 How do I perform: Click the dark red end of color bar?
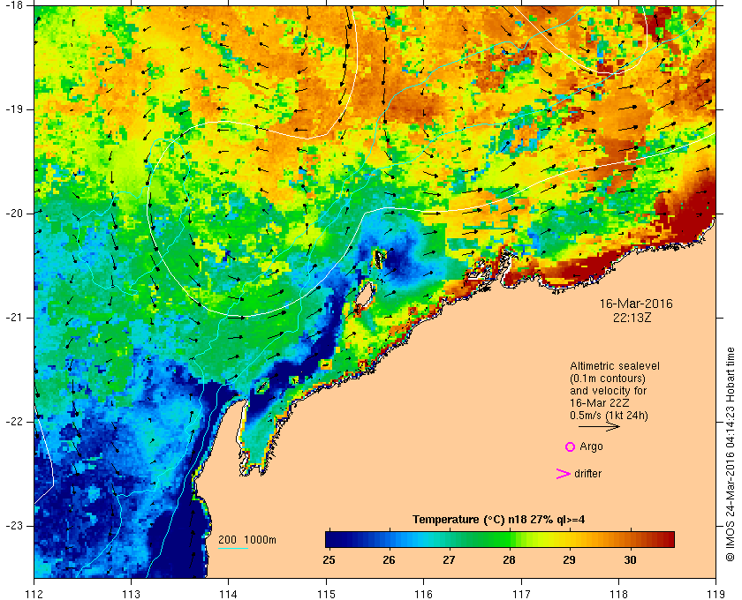[668, 539]
